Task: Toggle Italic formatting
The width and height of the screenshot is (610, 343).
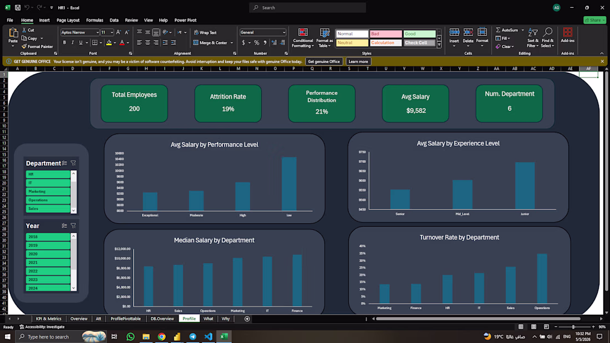Action: 72,43
